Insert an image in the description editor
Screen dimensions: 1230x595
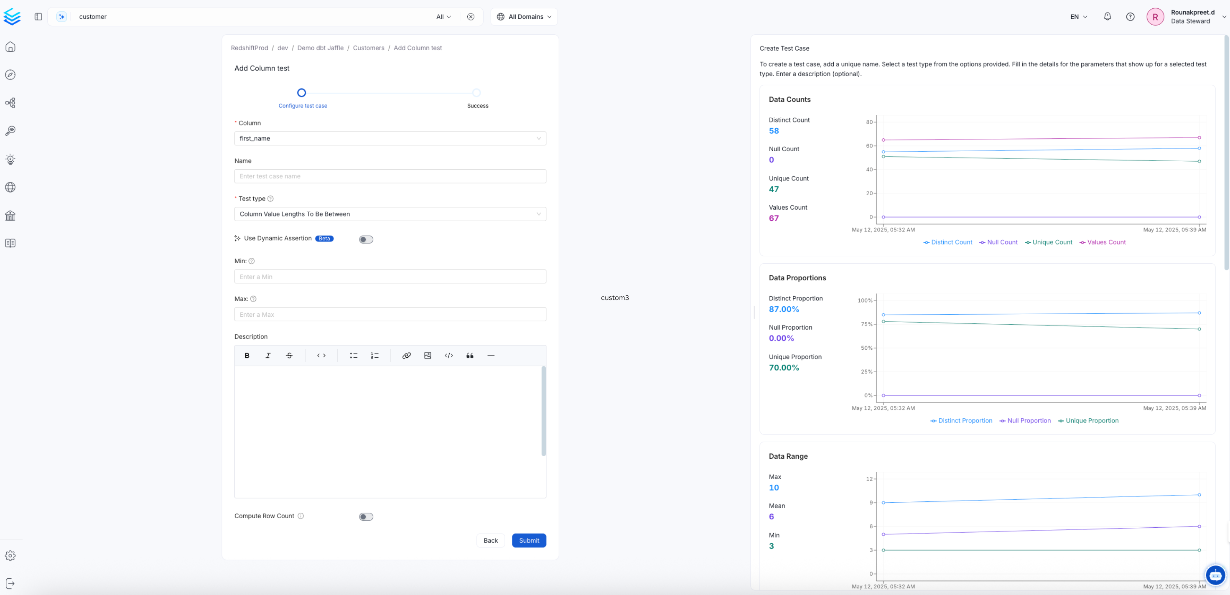click(428, 355)
